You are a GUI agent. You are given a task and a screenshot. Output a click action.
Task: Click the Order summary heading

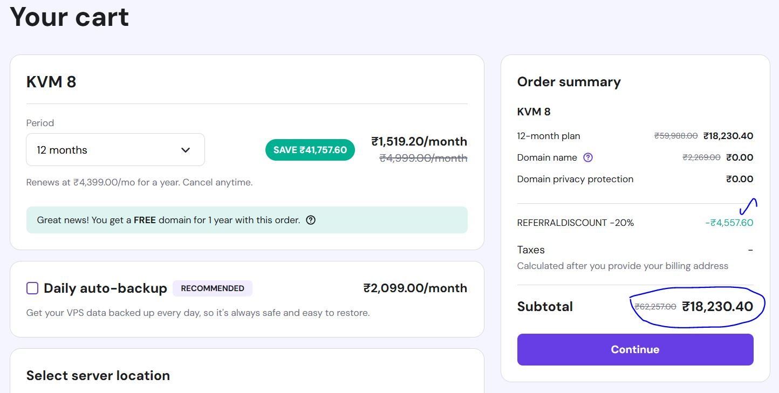pyautogui.click(x=569, y=82)
